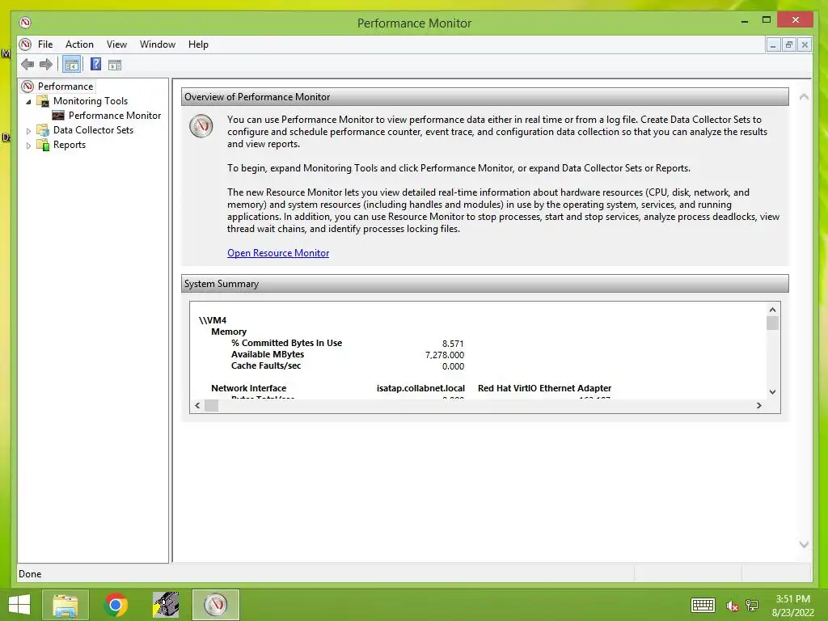Click the Performance root node icon

(x=28, y=86)
